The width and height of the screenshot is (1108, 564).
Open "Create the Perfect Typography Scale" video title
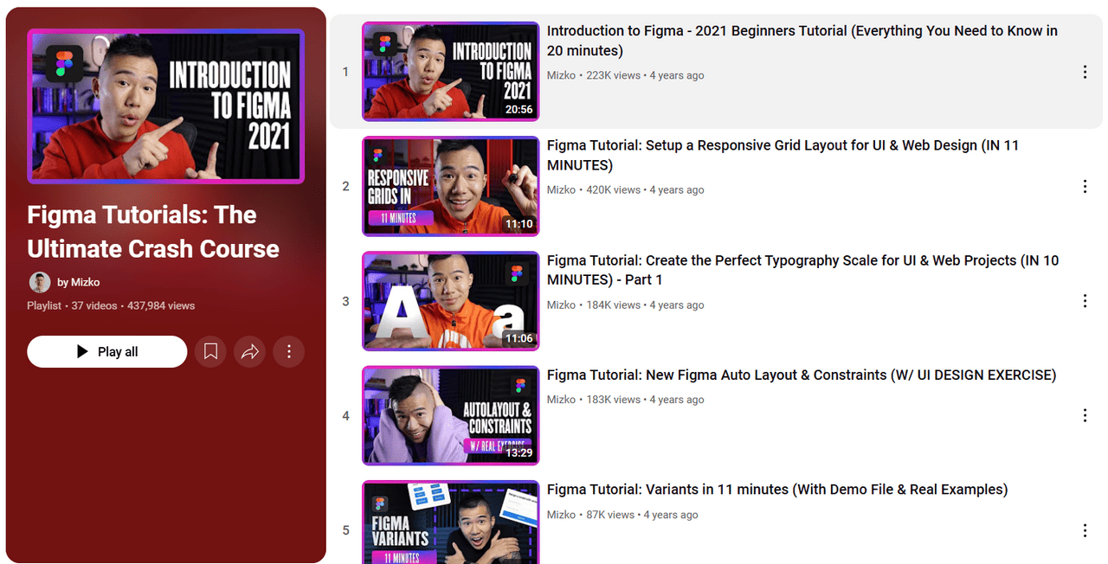pyautogui.click(x=802, y=270)
